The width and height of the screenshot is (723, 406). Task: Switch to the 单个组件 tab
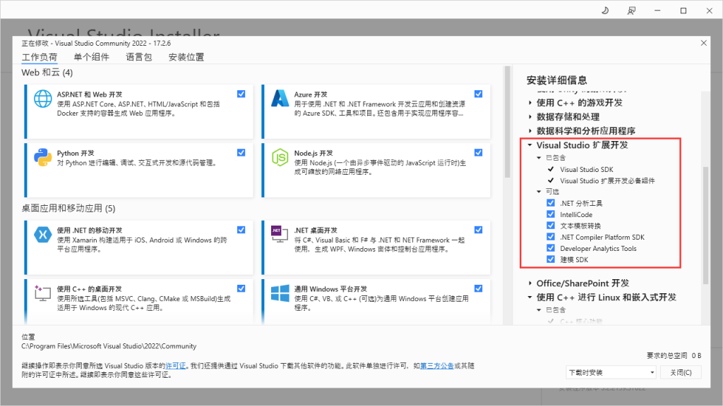click(91, 57)
